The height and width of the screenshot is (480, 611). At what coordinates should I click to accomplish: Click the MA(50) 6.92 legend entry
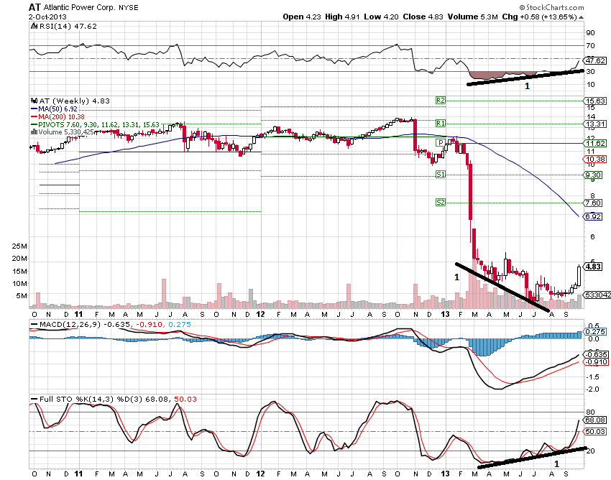click(x=54, y=109)
